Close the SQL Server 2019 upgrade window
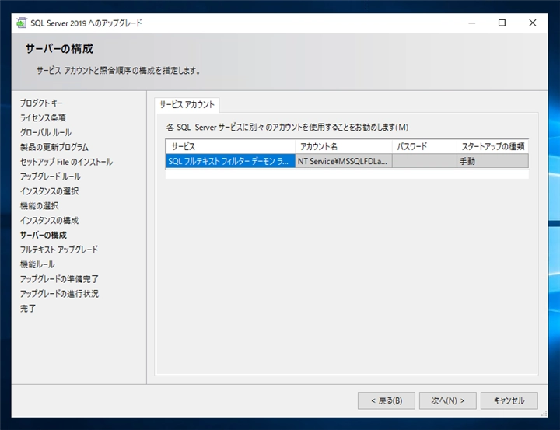 [x=532, y=23]
